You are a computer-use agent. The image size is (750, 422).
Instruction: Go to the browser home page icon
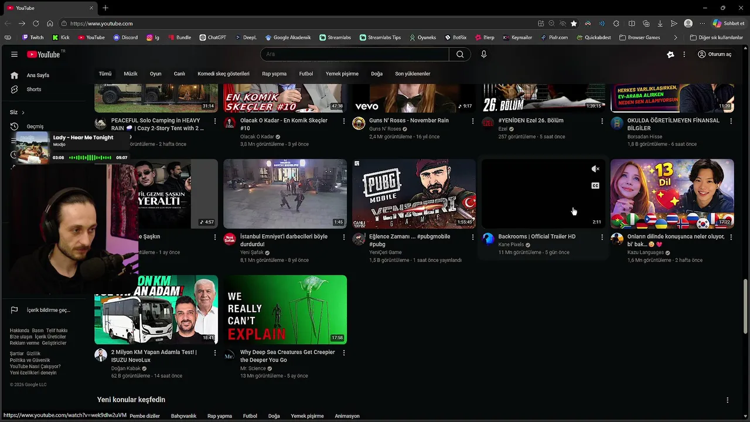click(x=50, y=23)
